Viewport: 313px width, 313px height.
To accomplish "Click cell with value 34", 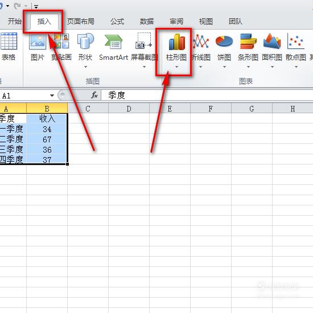I will click(47, 129).
